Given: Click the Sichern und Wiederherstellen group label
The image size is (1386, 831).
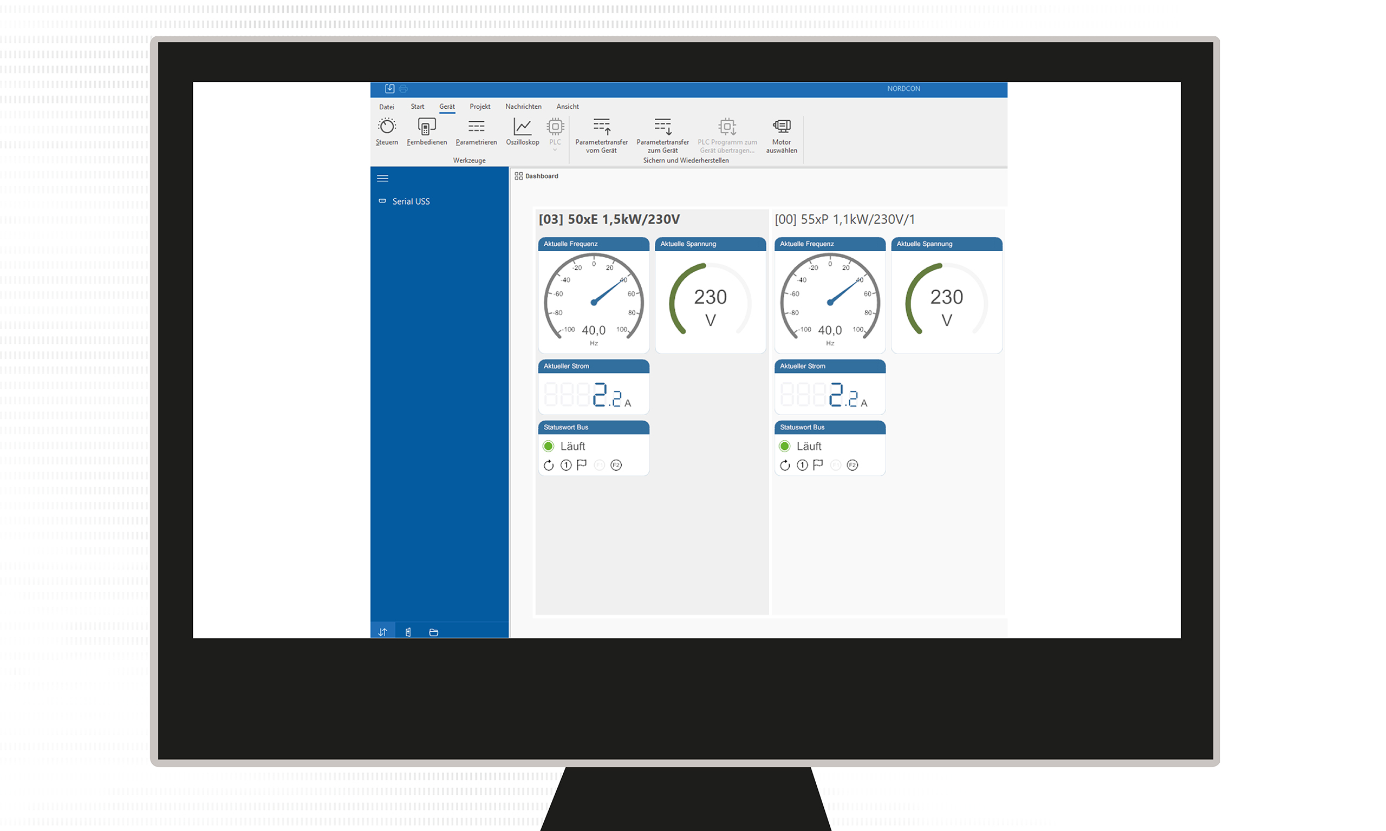Looking at the screenshot, I should tap(686, 161).
